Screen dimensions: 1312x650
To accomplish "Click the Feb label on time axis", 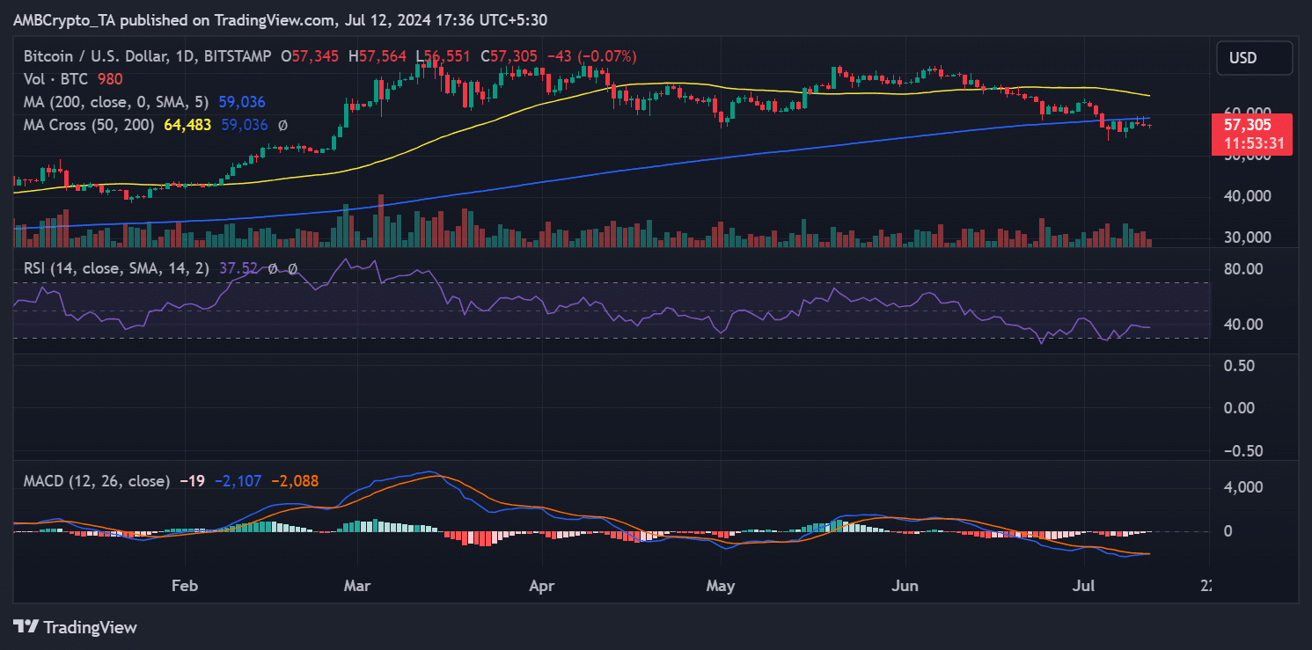I will [184, 585].
